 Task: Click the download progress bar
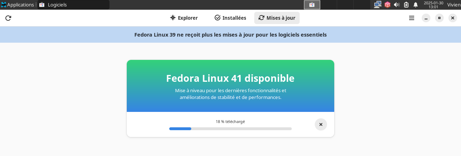(230, 128)
